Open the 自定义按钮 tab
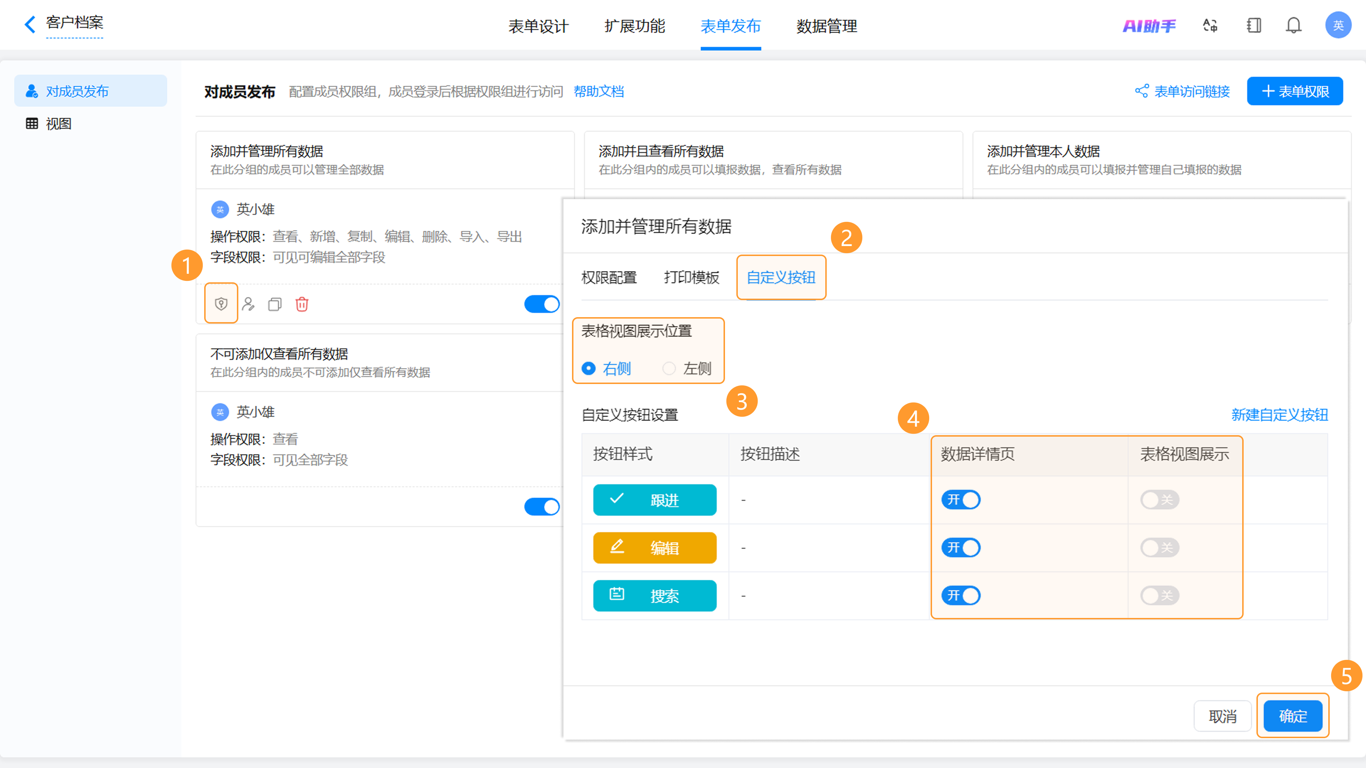 (780, 277)
